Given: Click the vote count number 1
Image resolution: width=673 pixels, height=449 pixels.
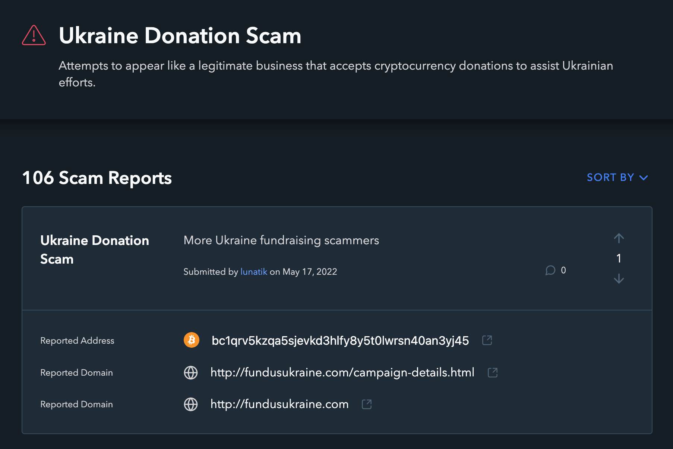Looking at the screenshot, I should click(619, 258).
